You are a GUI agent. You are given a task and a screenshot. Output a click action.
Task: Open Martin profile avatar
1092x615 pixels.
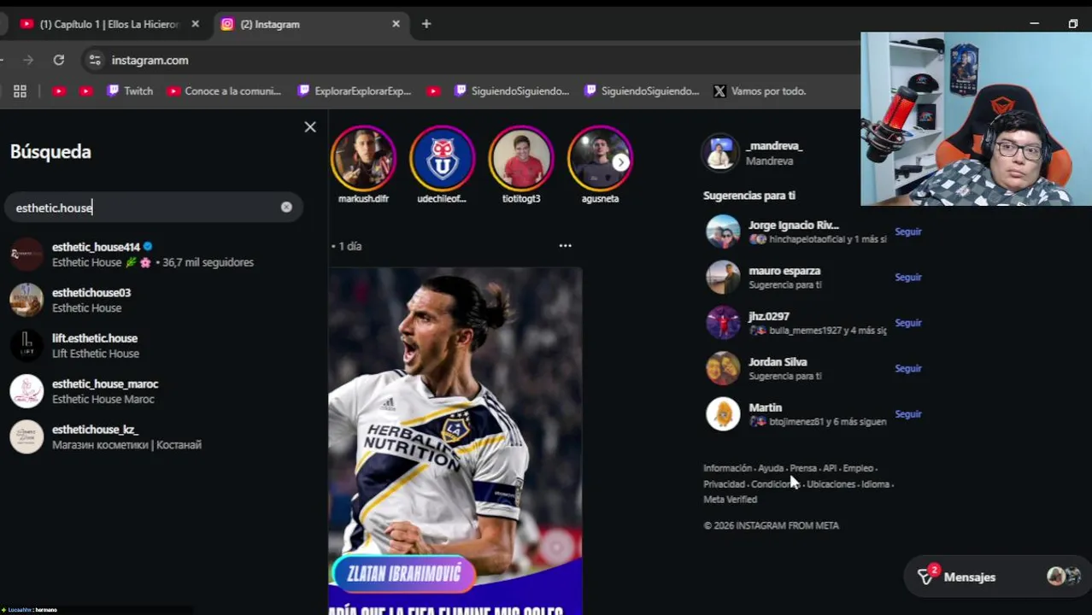tap(723, 414)
